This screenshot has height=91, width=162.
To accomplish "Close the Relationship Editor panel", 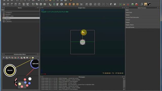I will point(39,54).
